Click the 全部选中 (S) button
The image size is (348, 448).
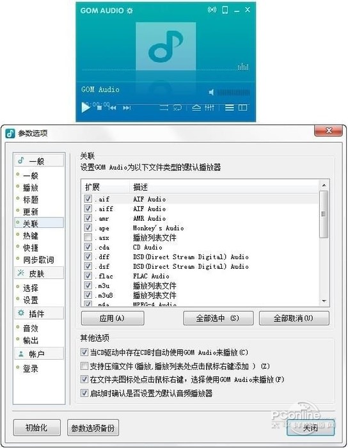tap(218, 318)
